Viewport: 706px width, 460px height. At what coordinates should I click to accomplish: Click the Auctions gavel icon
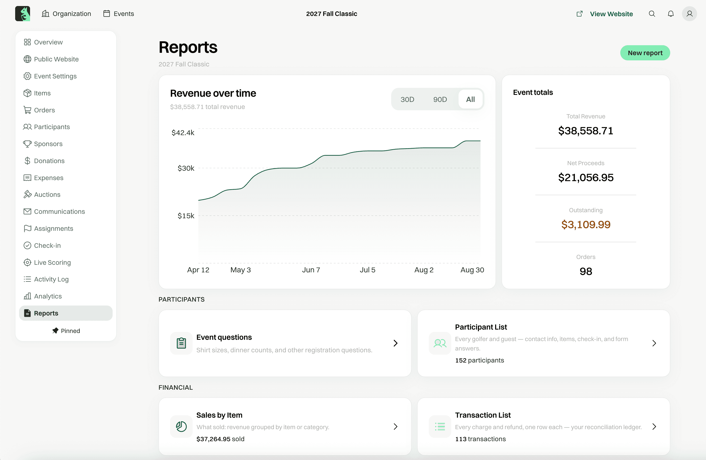27,194
